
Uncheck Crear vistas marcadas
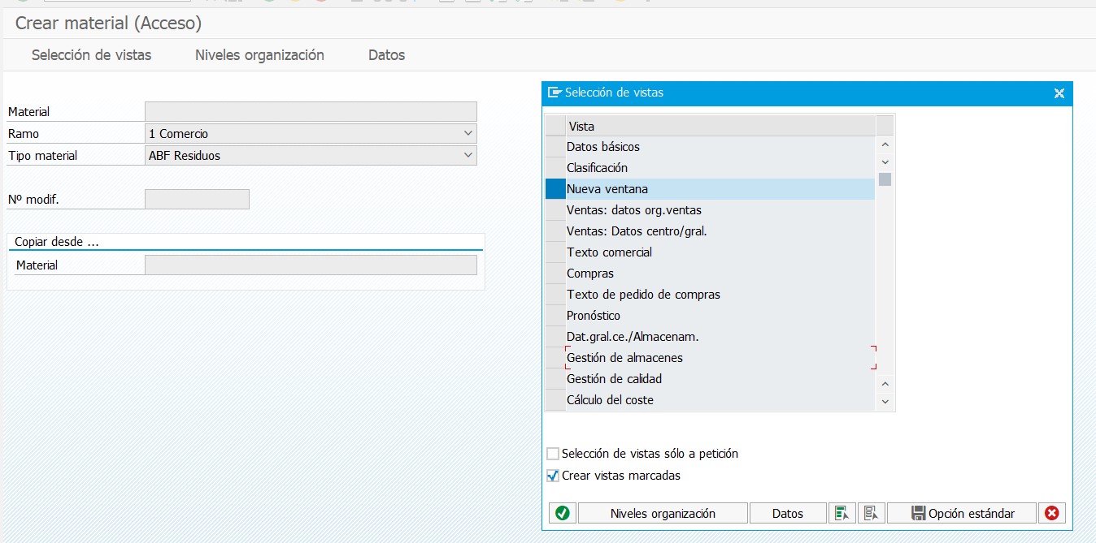[x=554, y=476]
